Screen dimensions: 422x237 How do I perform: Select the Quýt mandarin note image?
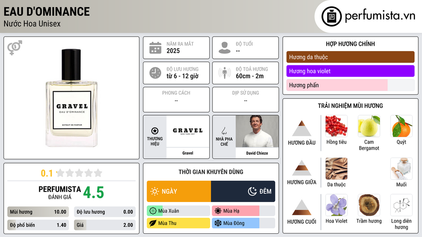[x=401, y=126]
